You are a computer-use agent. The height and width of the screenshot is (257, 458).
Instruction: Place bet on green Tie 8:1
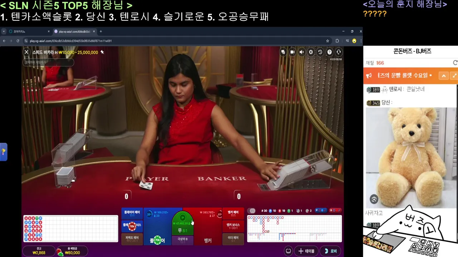tap(183, 223)
